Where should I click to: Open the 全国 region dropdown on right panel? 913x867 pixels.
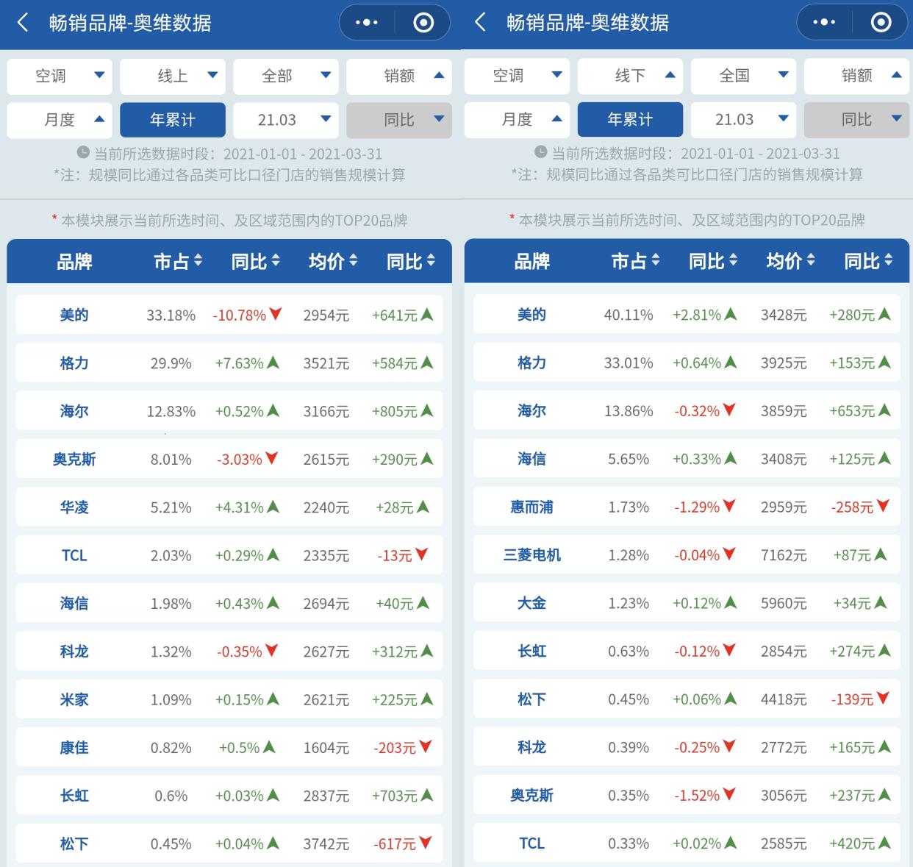(742, 76)
